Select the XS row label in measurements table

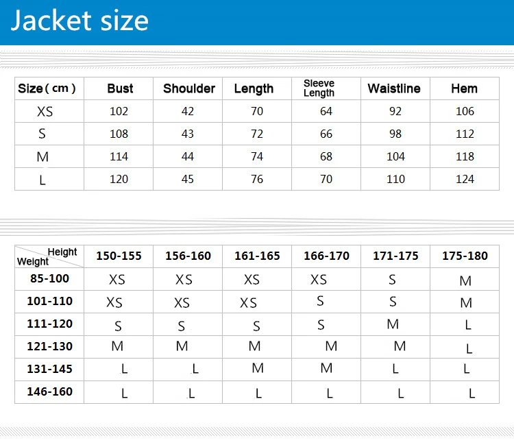click(x=45, y=112)
